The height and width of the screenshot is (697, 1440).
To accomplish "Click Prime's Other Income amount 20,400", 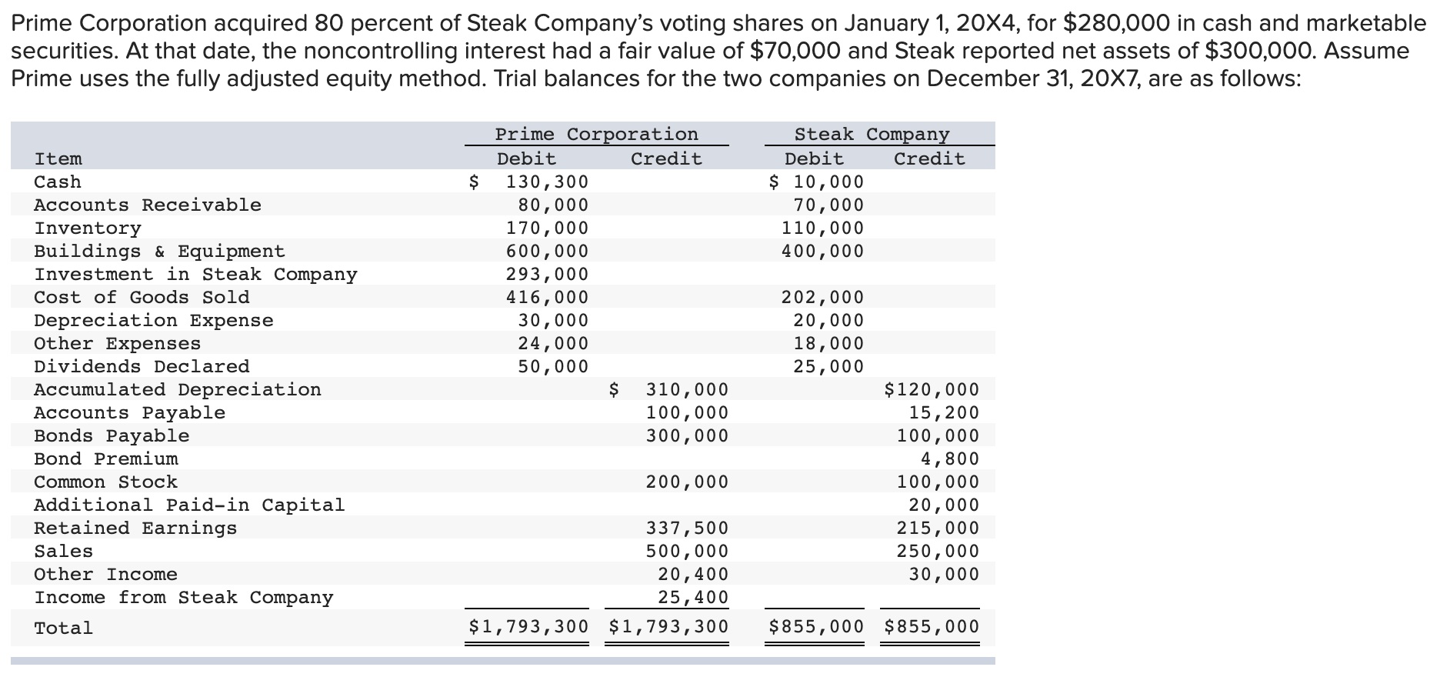I will coord(692,575).
